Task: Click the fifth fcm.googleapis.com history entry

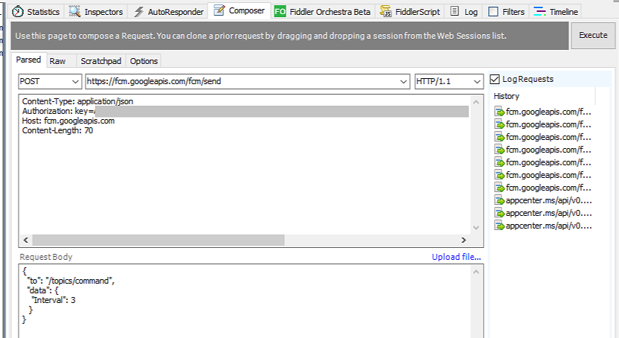Action: pyautogui.click(x=543, y=162)
